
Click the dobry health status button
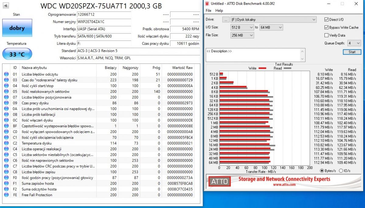point(17,28)
